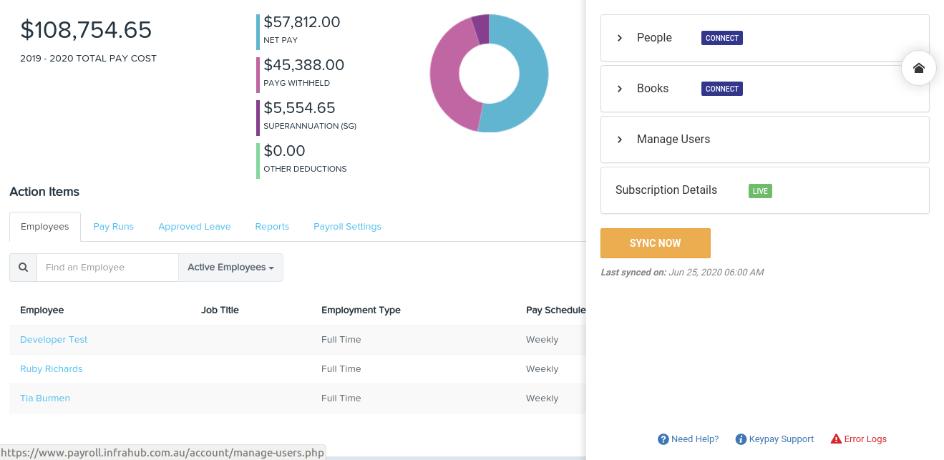Open the home icon on the right edge
Viewport: 944px width, 460px height.
tap(919, 68)
